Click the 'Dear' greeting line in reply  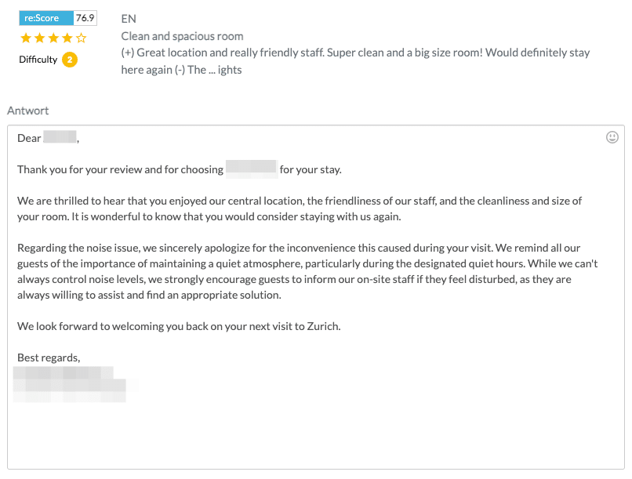pyautogui.click(x=49, y=138)
